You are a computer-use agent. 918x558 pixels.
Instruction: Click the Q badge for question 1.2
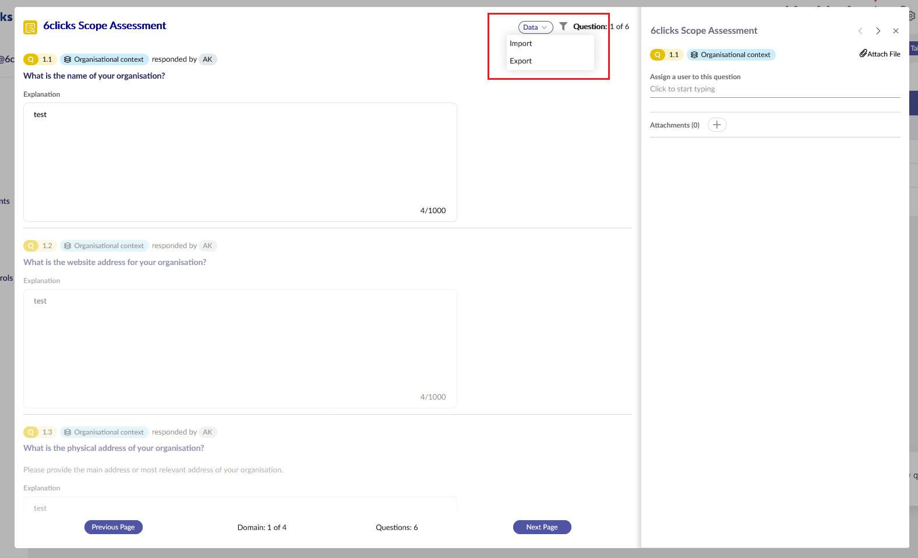[31, 246]
